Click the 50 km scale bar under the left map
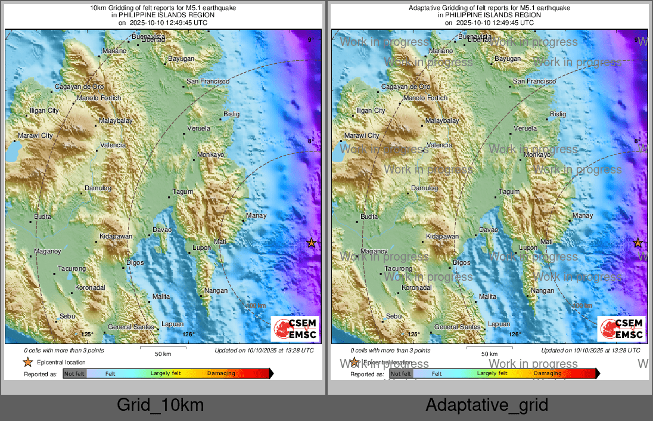The height and width of the screenshot is (421, 653). [x=163, y=349]
